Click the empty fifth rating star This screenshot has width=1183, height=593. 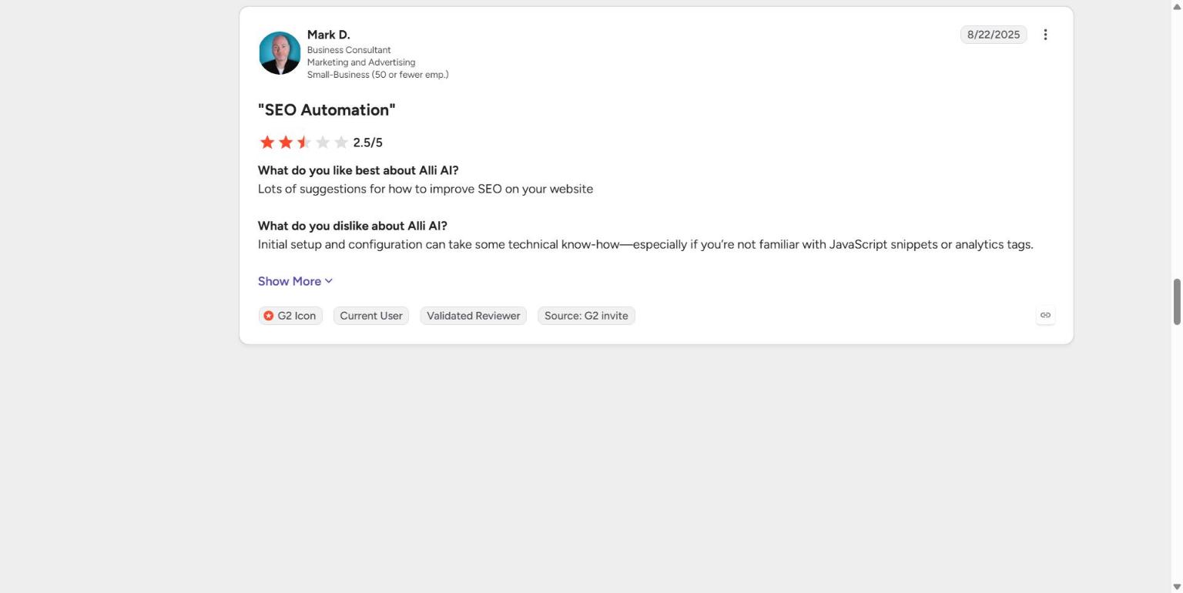coord(341,142)
